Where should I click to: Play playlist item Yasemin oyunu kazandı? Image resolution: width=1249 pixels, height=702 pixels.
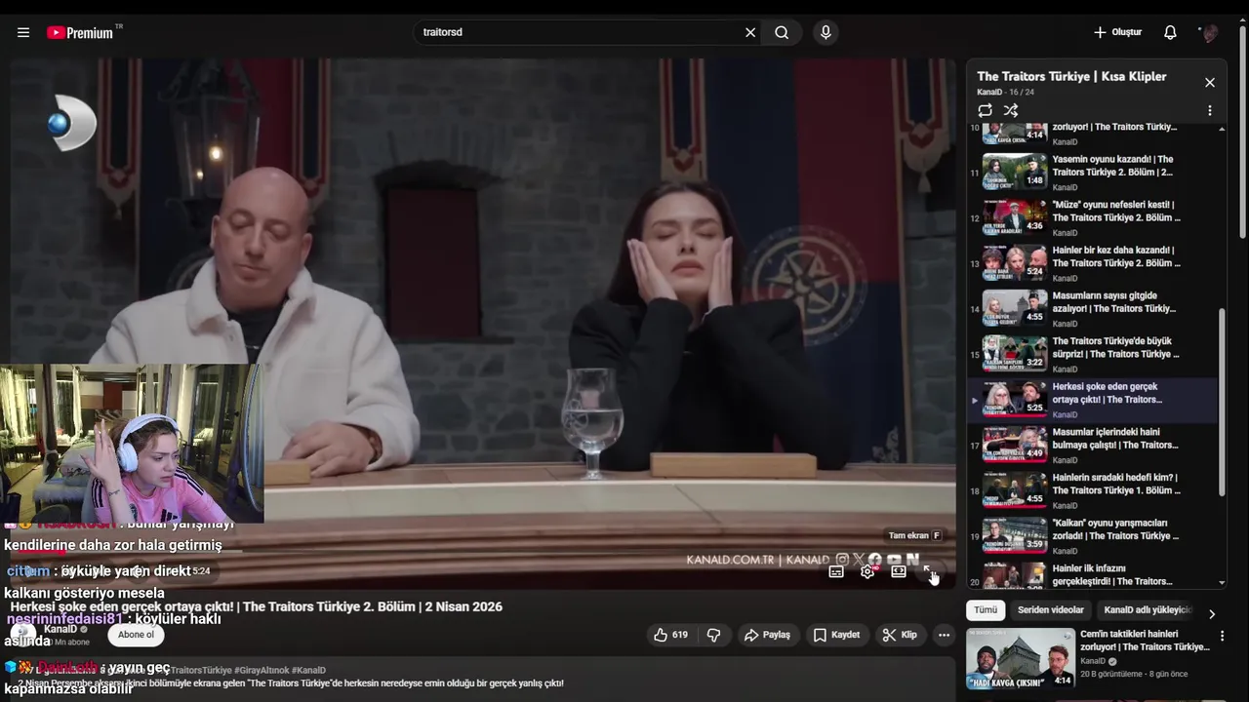pos(1092,172)
